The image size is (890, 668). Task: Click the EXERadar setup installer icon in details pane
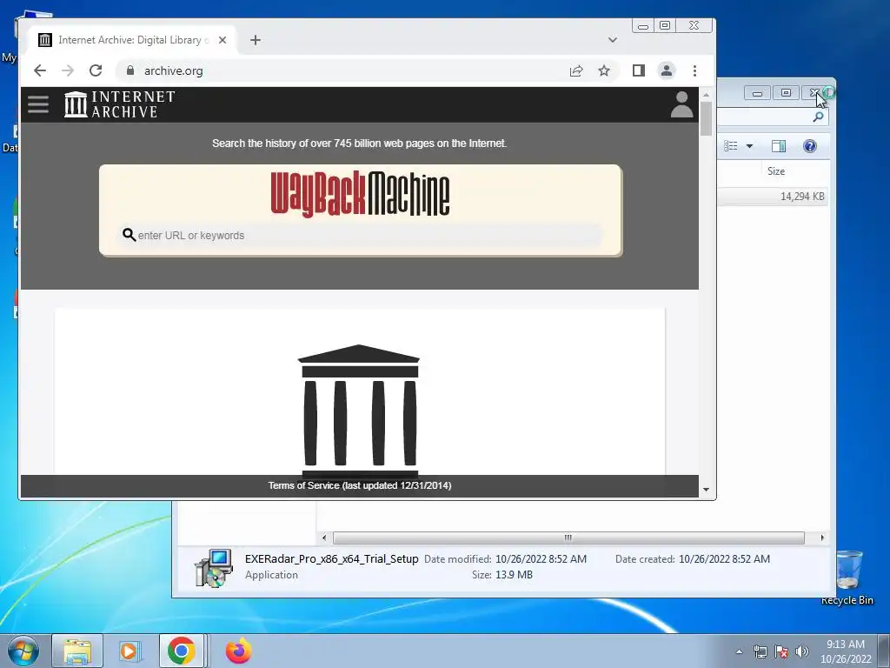point(214,567)
